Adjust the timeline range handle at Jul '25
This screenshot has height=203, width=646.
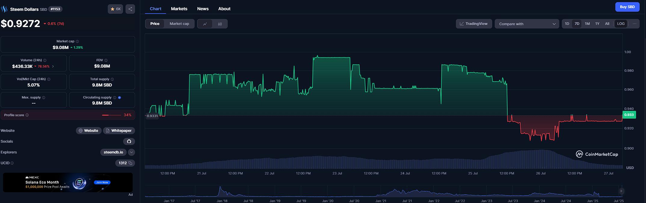pyautogui.click(x=621, y=191)
